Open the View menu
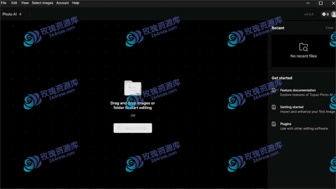 (25, 3)
